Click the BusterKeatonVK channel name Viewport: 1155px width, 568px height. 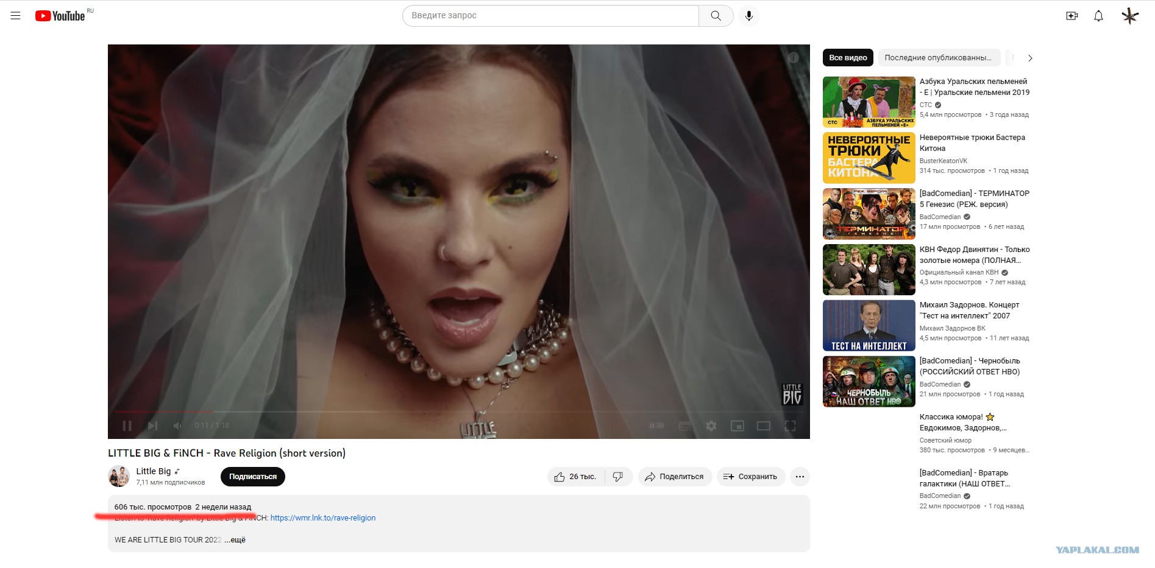point(944,161)
